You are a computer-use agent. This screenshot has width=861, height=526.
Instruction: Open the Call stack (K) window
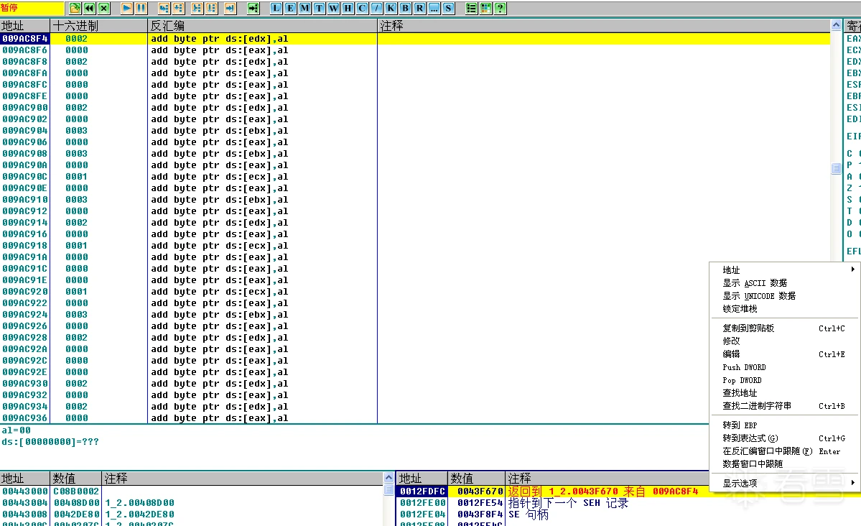[391, 9]
